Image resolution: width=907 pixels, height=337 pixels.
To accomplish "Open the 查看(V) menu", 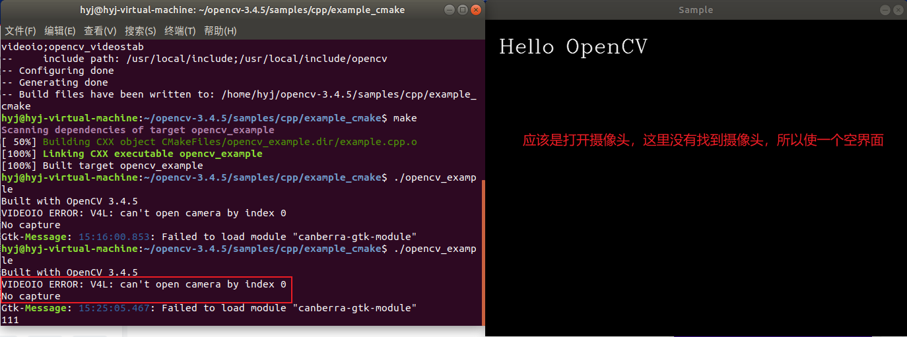I will (x=100, y=31).
